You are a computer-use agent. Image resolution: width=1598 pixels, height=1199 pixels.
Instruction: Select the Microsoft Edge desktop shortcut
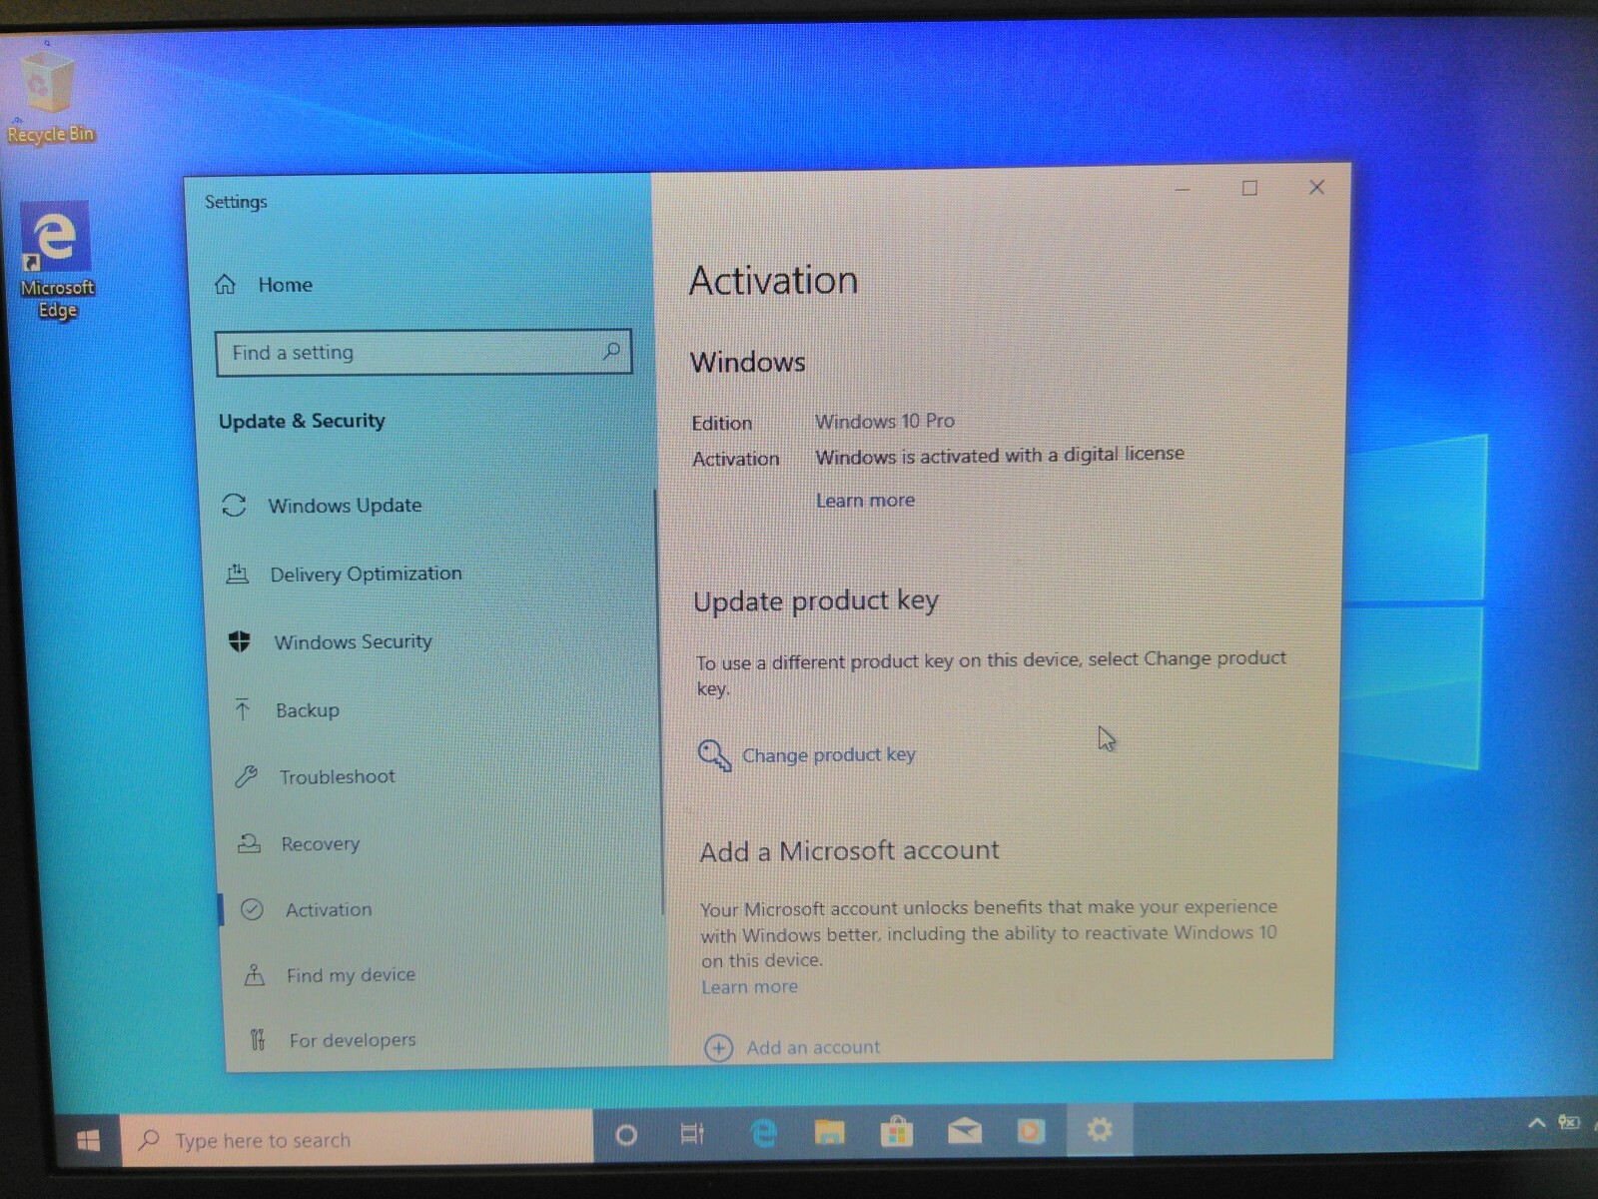tap(57, 261)
